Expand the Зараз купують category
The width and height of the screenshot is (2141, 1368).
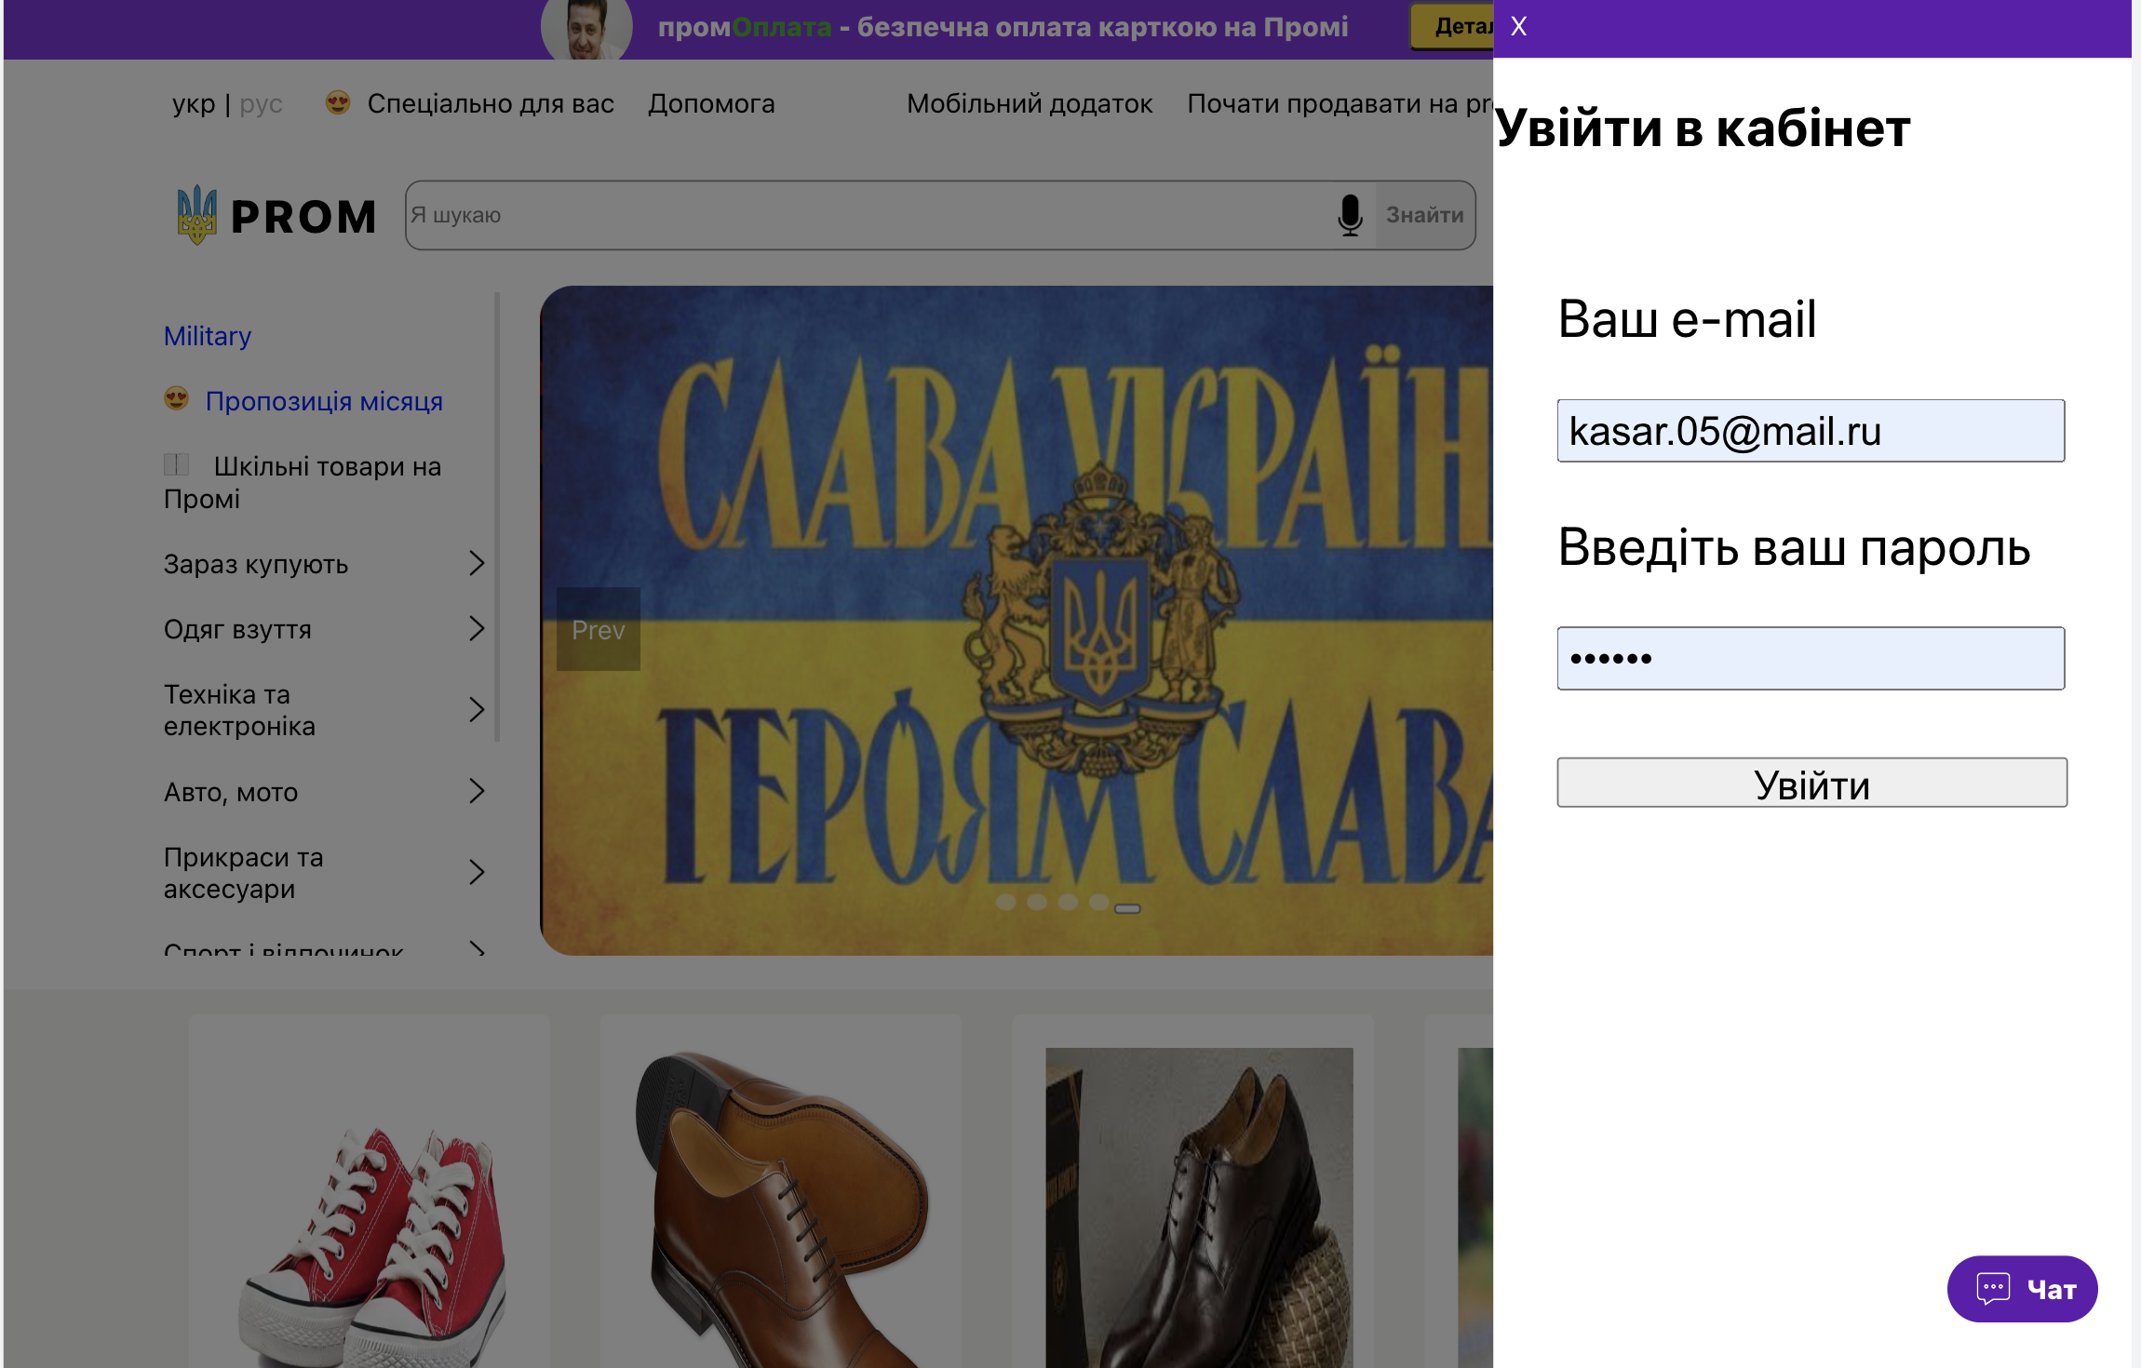coord(477,563)
